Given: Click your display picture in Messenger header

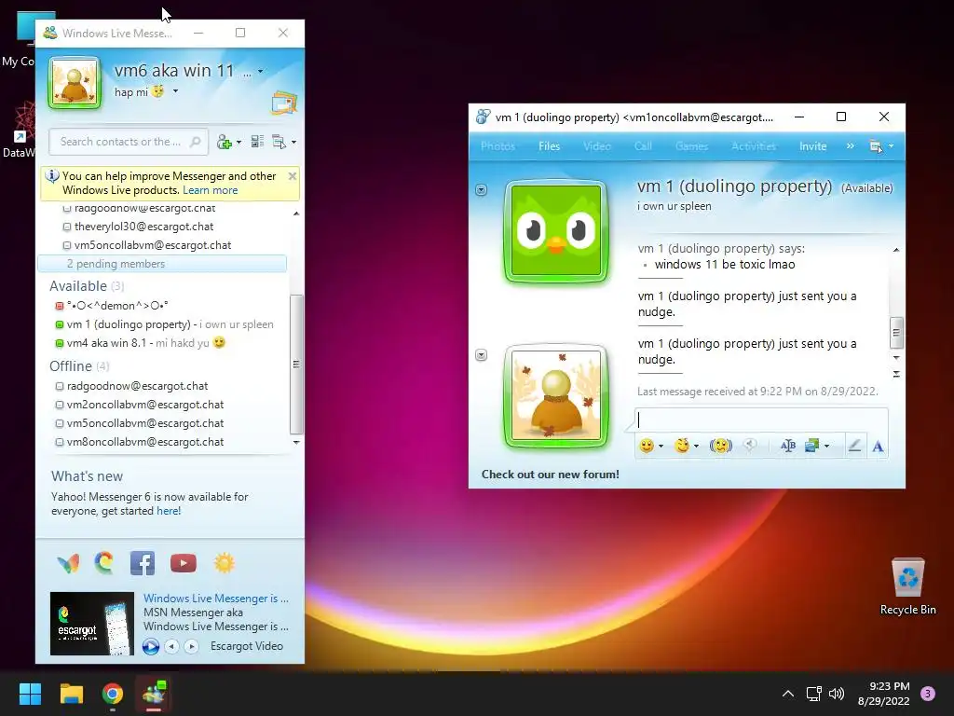Looking at the screenshot, I should click(75, 83).
